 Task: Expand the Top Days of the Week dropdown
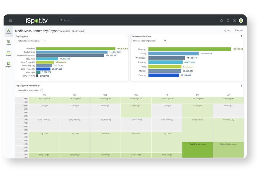(x=149, y=41)
